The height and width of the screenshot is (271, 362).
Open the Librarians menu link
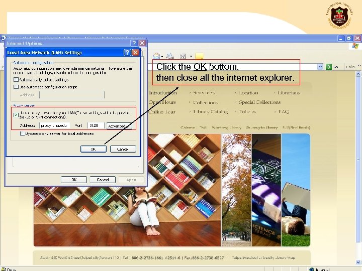coord(289,93)
